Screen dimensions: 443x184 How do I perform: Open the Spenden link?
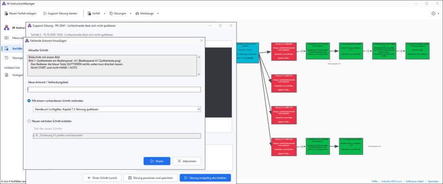433,181
